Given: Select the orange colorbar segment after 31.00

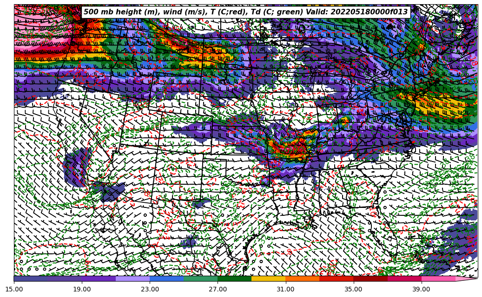Looking at the screenshot, I should [x=303, y=278].
